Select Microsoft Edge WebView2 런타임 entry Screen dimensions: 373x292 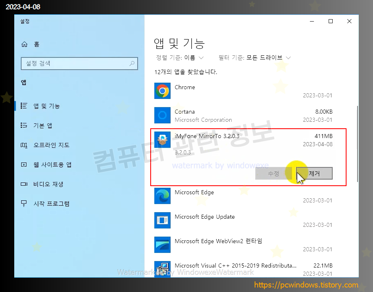click(218, 241)
